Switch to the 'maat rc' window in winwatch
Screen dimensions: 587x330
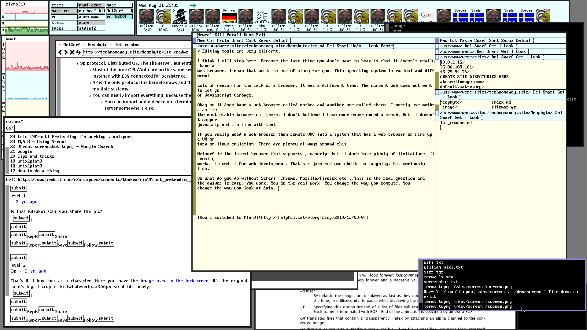tap(64, 11)
